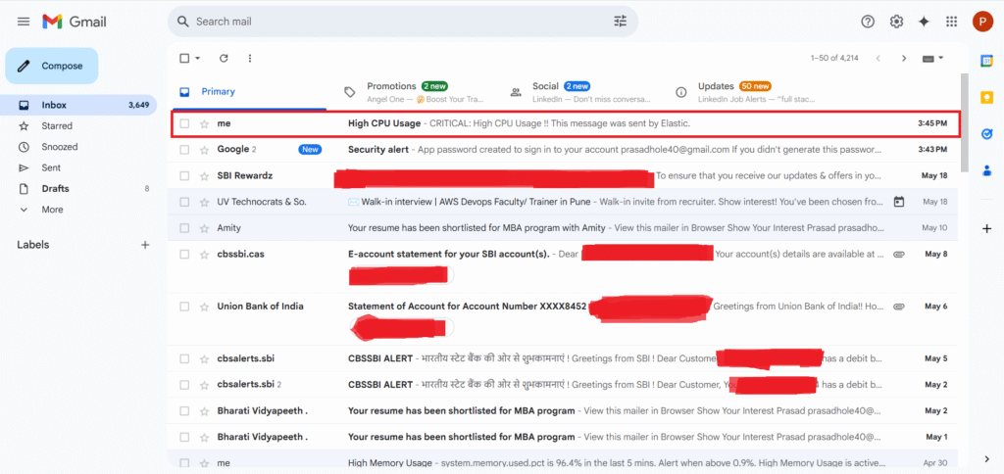Click the New badge on Google email

(x=310, y=150)
